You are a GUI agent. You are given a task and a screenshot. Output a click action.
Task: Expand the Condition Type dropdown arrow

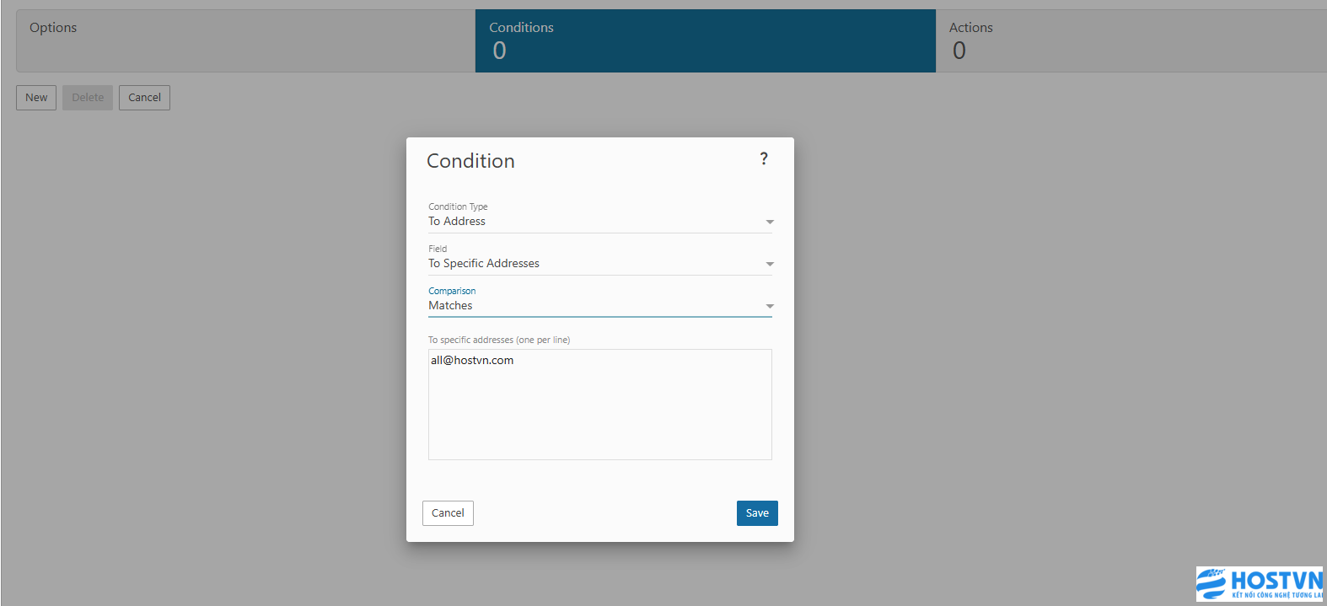769,223
